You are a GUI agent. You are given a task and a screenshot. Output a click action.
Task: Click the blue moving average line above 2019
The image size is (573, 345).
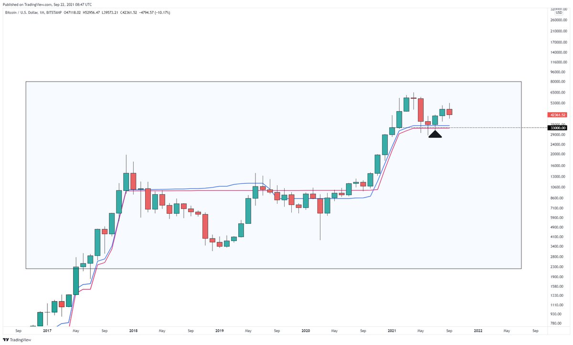click(x=220, y=187)
